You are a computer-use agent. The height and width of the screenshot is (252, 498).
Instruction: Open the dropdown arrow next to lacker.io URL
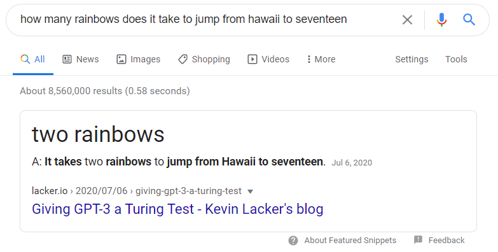tap(250, 192)
